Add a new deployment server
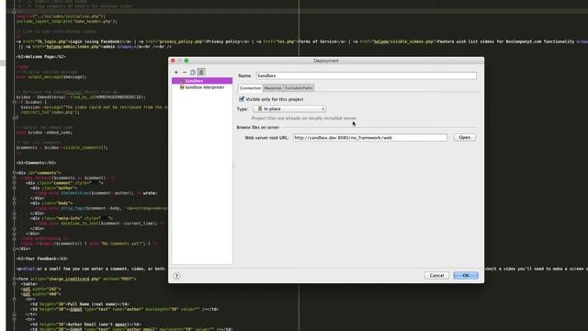The height and width of the screenshot is (331, 588). pos(176,72)
